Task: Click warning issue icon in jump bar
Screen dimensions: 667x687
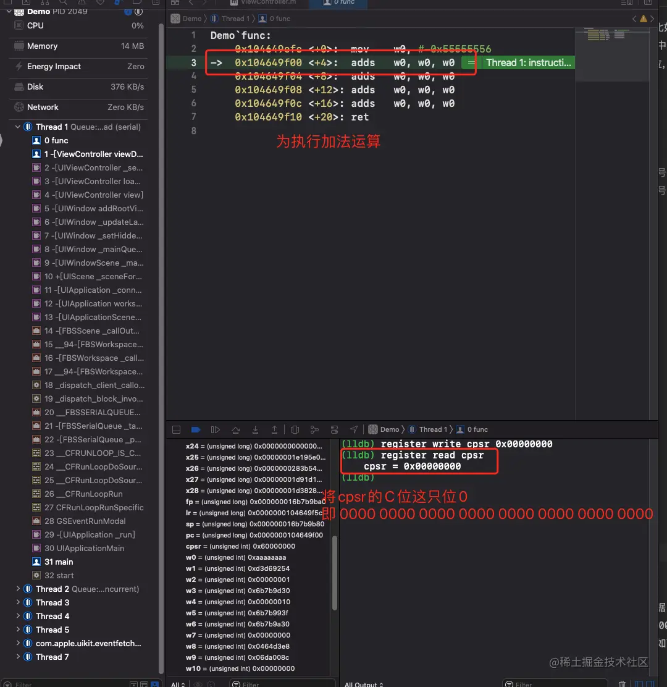Action: 644,19
